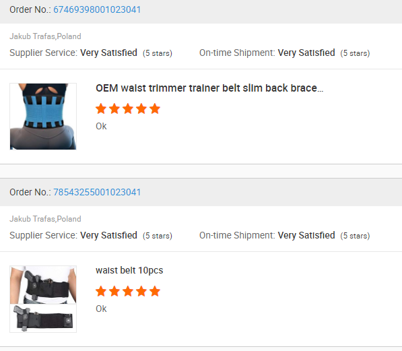Click fifth star of waist belt 10pcs rating

point(155,291)
